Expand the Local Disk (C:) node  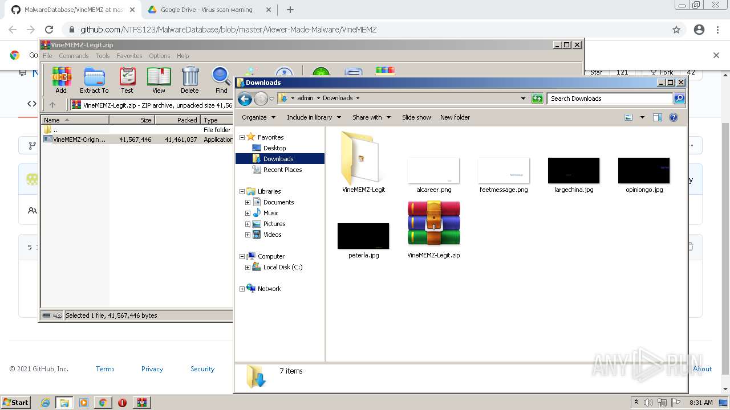pos(248,267)
